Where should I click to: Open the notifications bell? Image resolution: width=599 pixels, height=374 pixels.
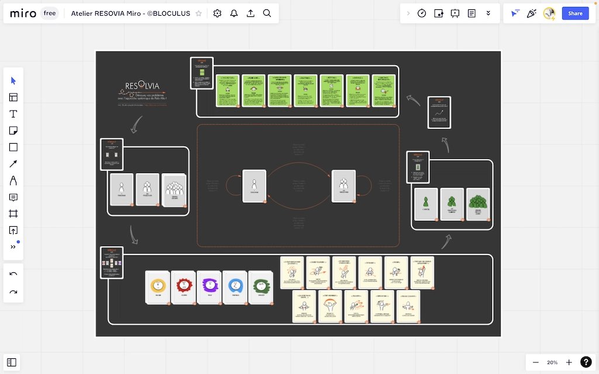tap(234, 13)
